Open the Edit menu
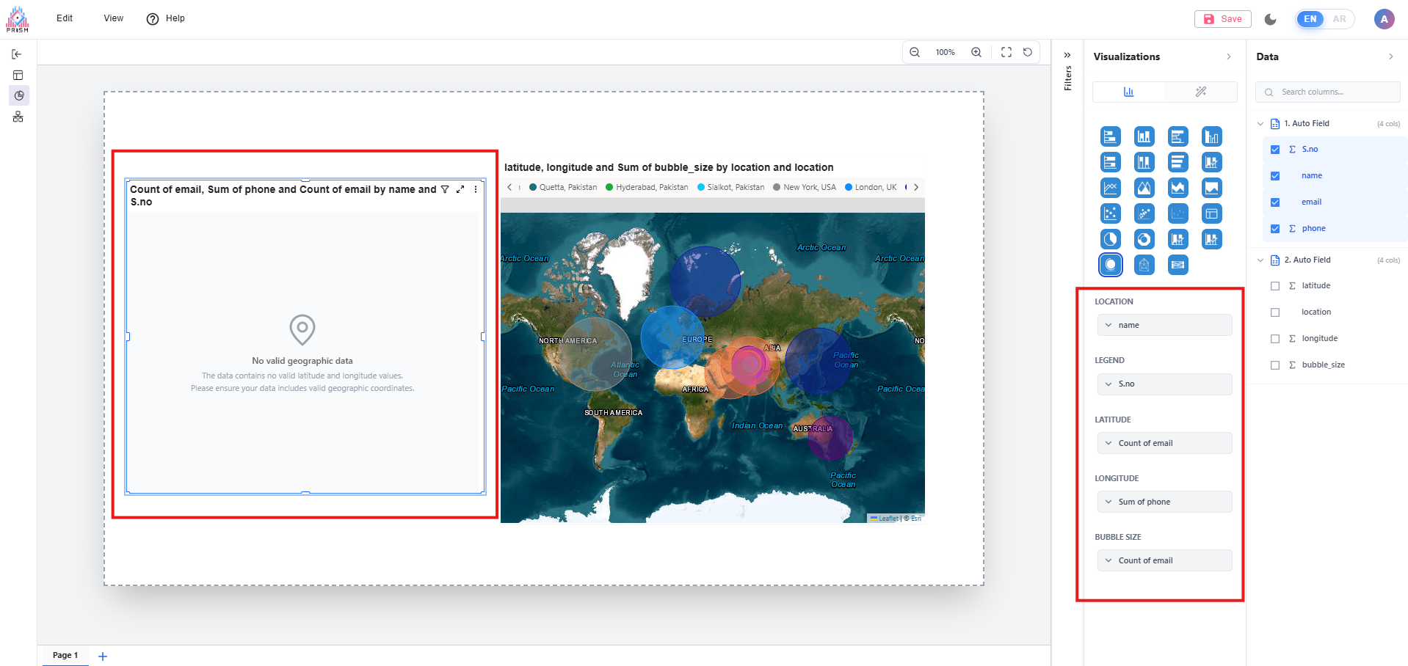This screenshot has height=666, width=1408. tap(65, 18)
